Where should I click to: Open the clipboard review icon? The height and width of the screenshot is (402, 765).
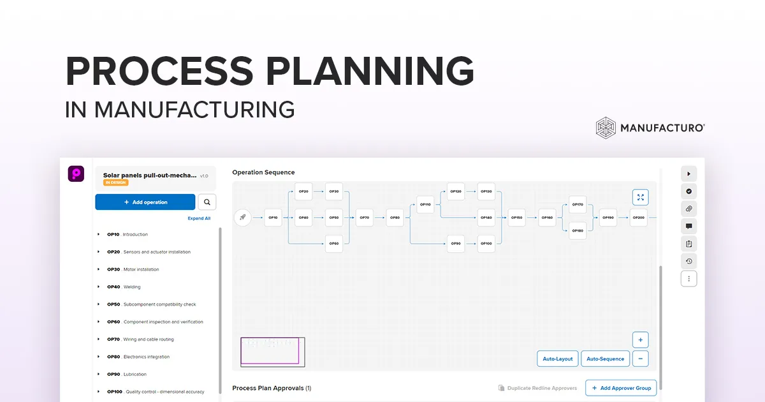[x=688, y=243]
